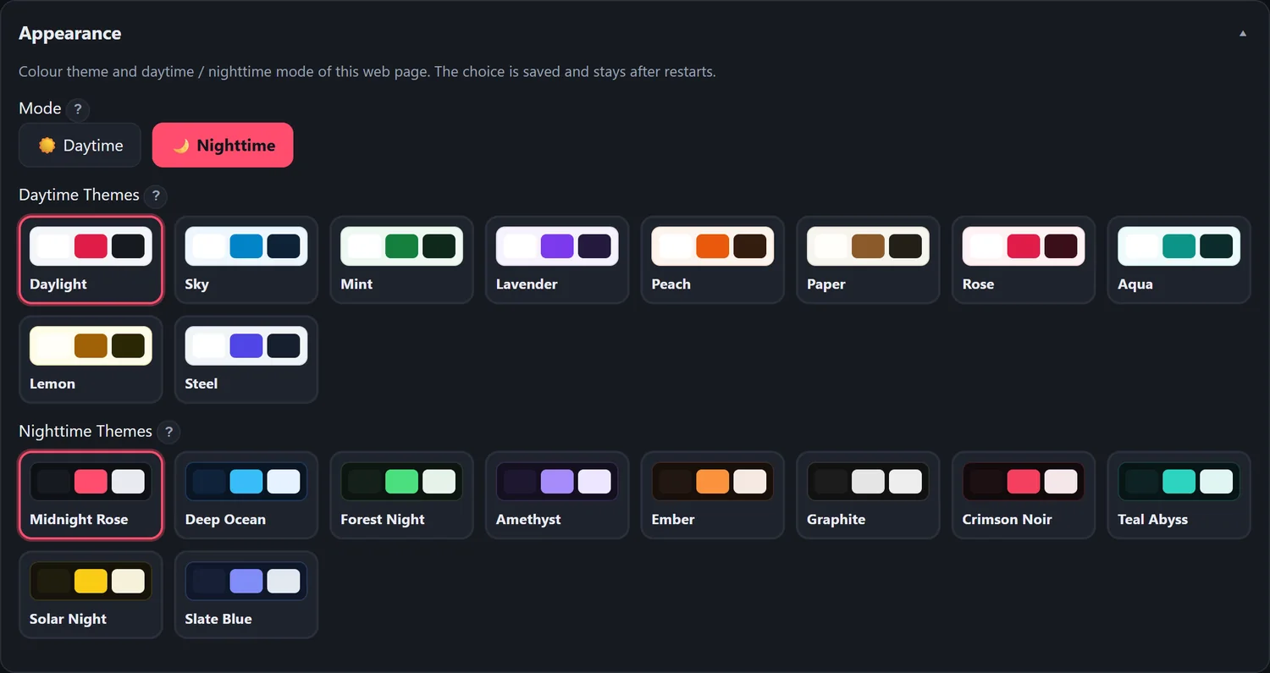Viewport: 1270px width, 673px height.
Task: Select the Crimson Noir theme card
Action: pyautogui.click(x=1024, y=495)
